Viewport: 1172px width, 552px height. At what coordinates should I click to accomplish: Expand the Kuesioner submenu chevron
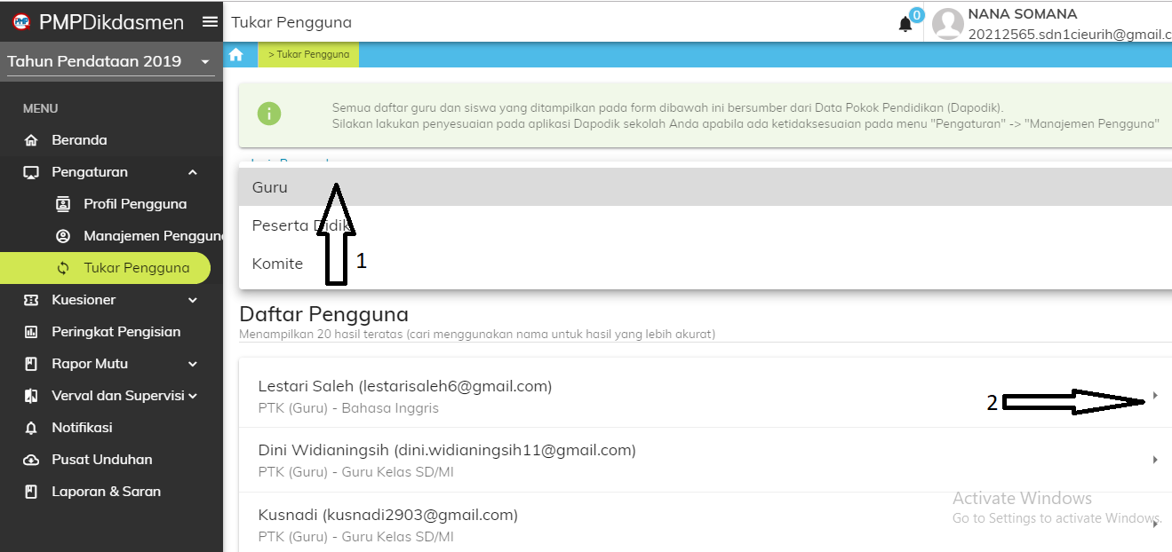pyautogui.click(x=193, y=300)
